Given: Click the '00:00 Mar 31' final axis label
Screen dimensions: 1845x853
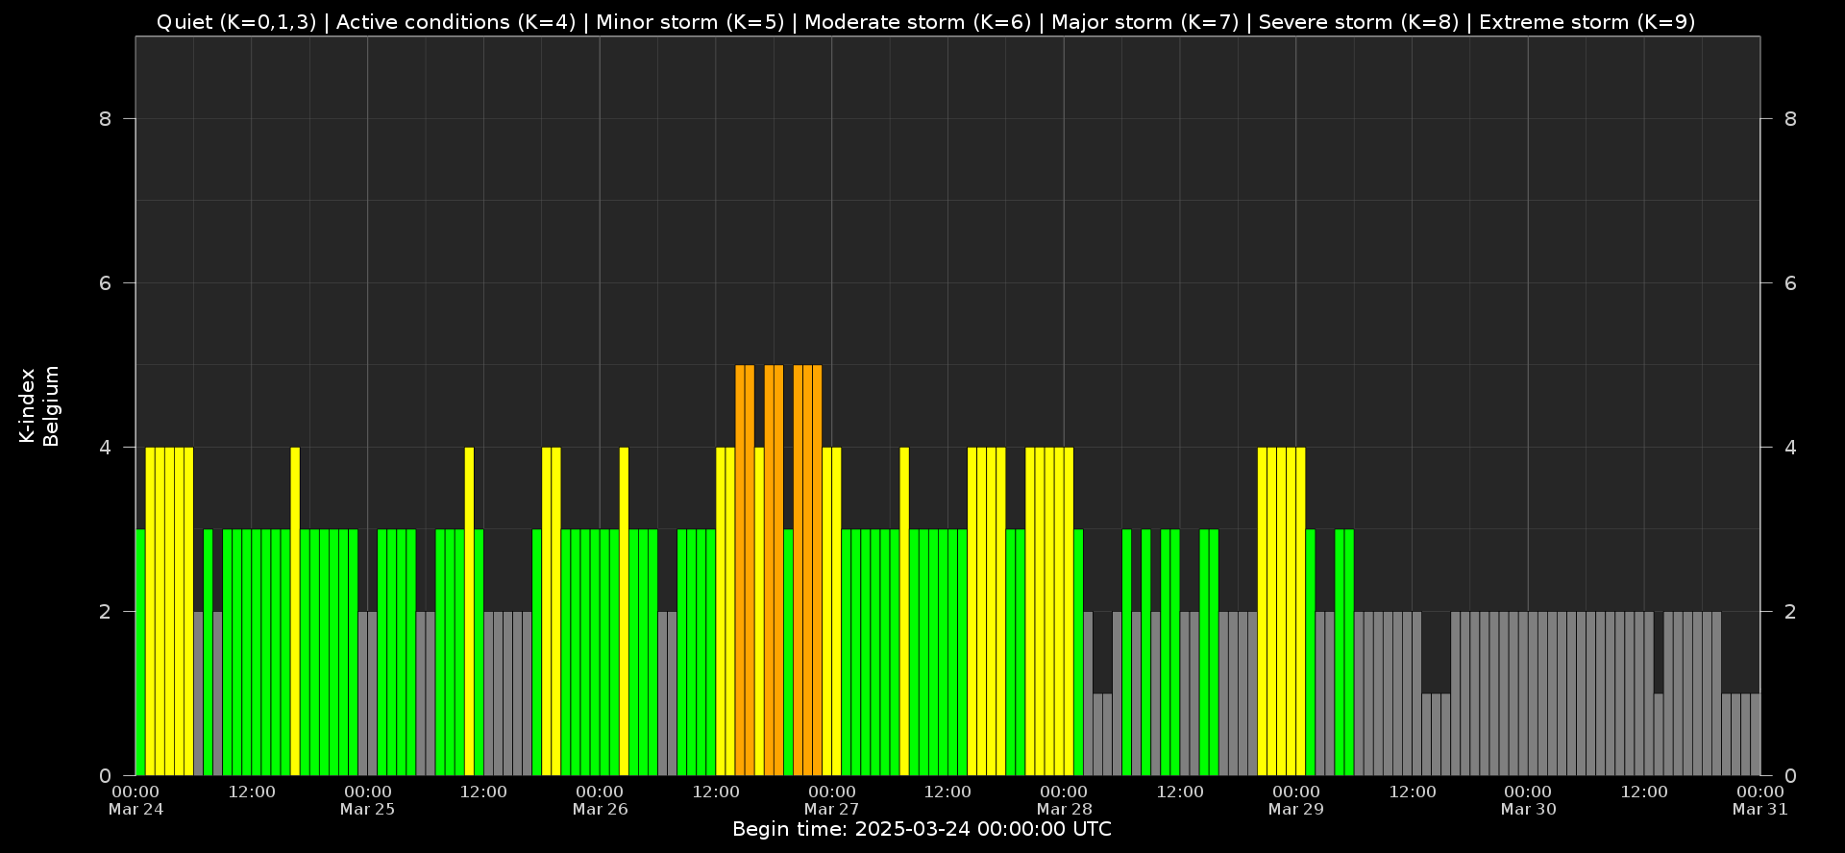Looking at the screenshot, I should point(1759,800).
